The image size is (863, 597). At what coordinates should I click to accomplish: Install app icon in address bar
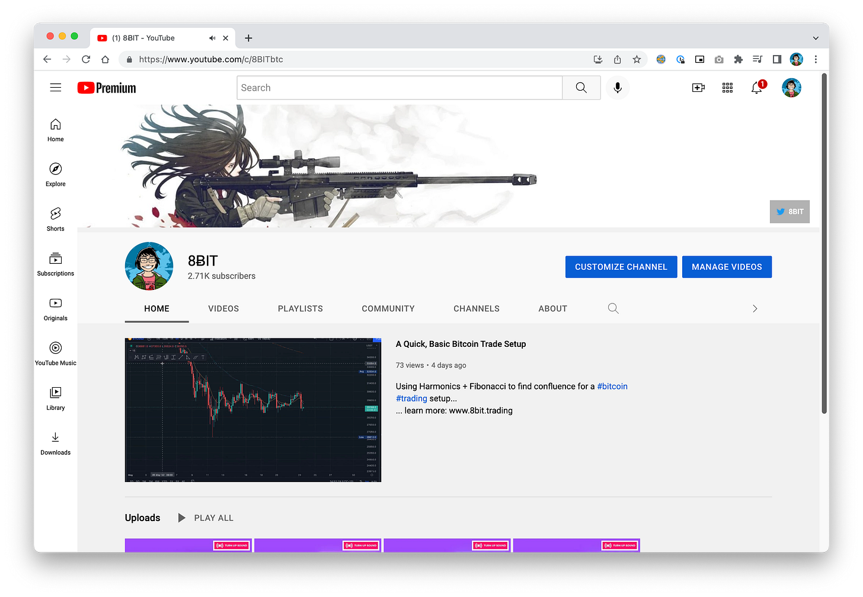(598, 59)
